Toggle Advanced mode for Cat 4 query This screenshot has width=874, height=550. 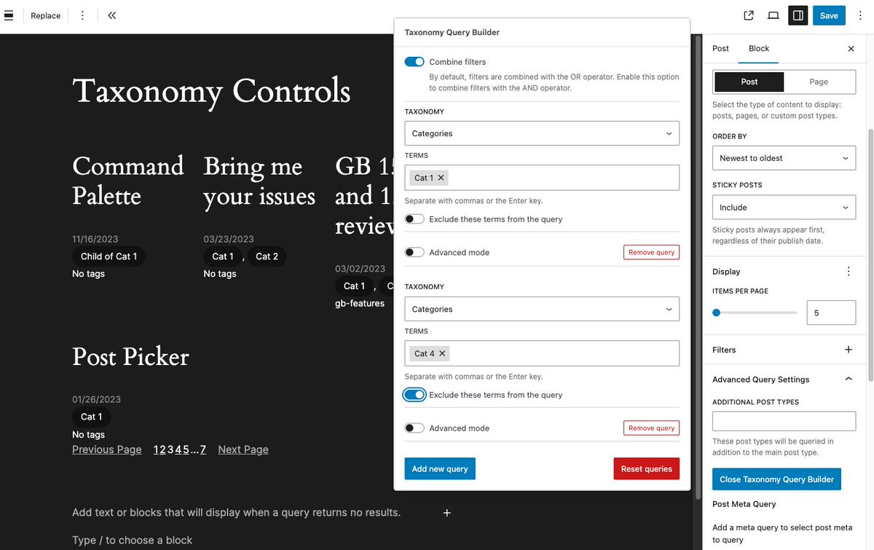pyautogui.click(x=414, y=428)
